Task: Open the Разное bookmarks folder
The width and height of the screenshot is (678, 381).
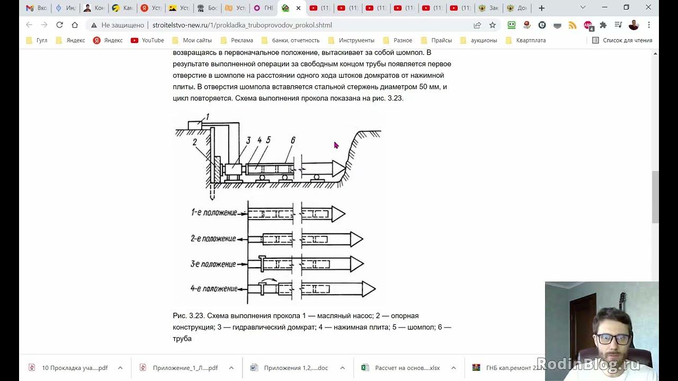Action: [397, 40]
